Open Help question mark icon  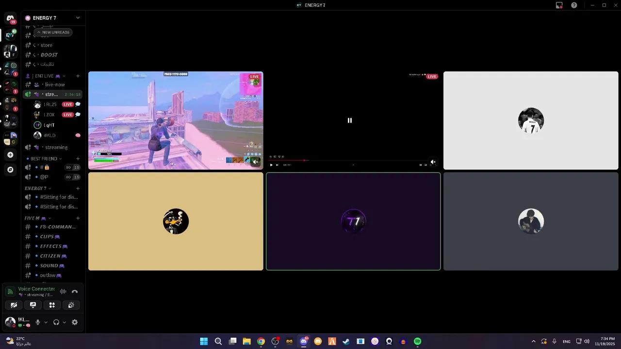coord(574,5)
